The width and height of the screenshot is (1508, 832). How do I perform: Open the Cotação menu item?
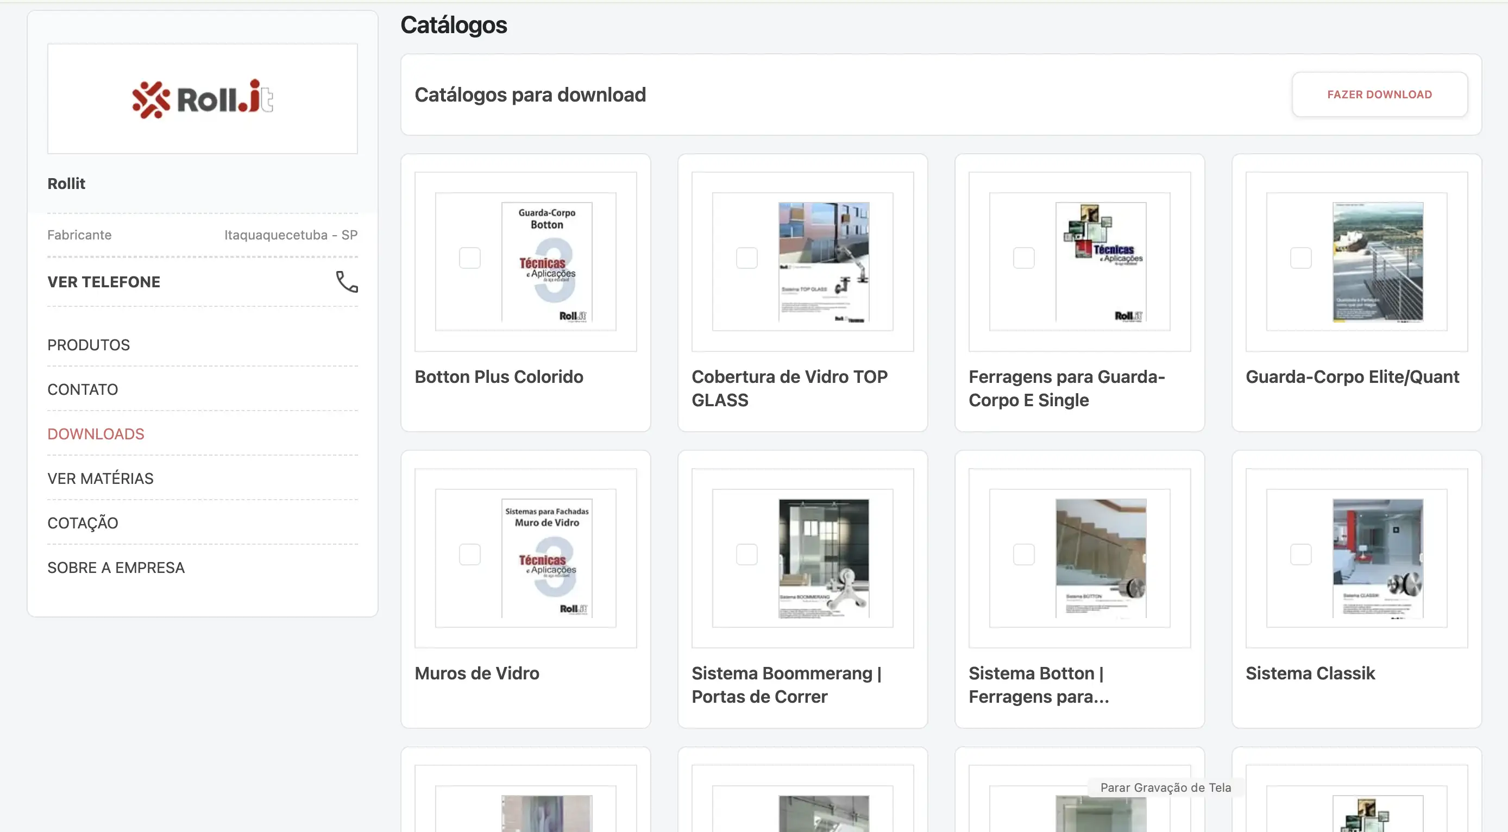[83, 522]
